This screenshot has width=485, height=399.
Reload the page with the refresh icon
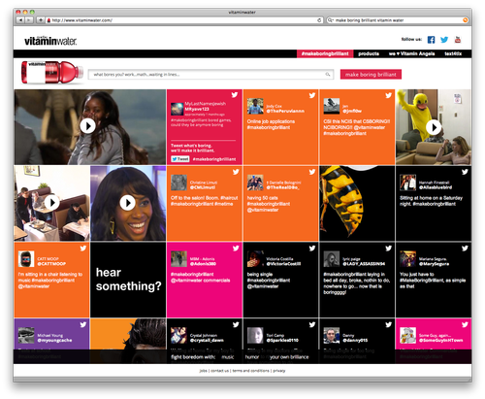coord(319,20)
